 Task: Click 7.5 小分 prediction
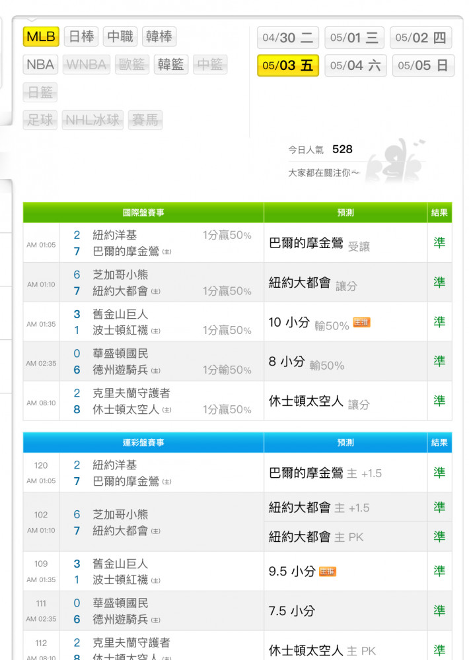[x=291, y=611]
